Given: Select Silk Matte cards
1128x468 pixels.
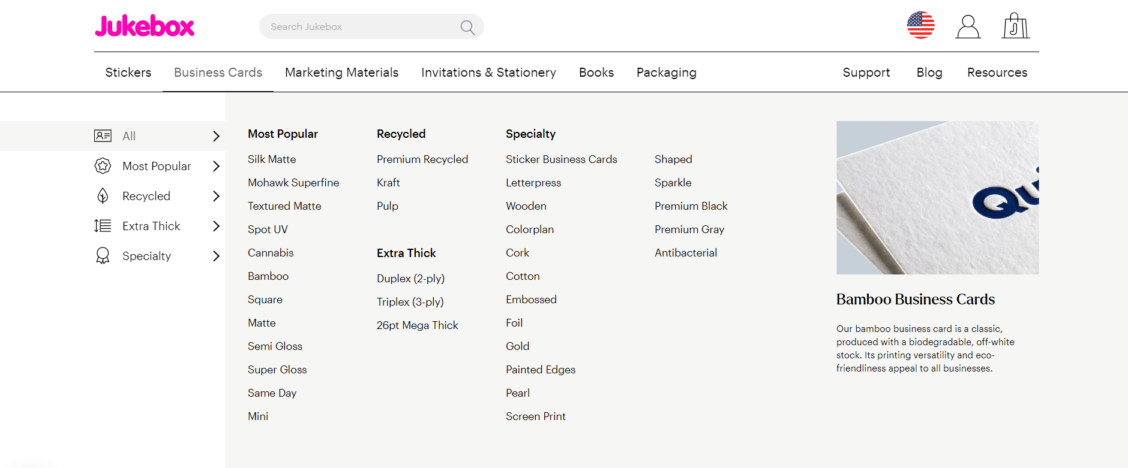Looking at the screenshot, I should pos(272,159).
